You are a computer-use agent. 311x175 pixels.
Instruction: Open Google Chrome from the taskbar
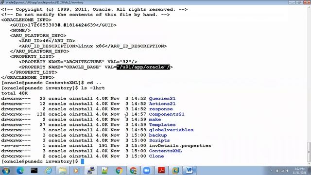pos(119,171)
